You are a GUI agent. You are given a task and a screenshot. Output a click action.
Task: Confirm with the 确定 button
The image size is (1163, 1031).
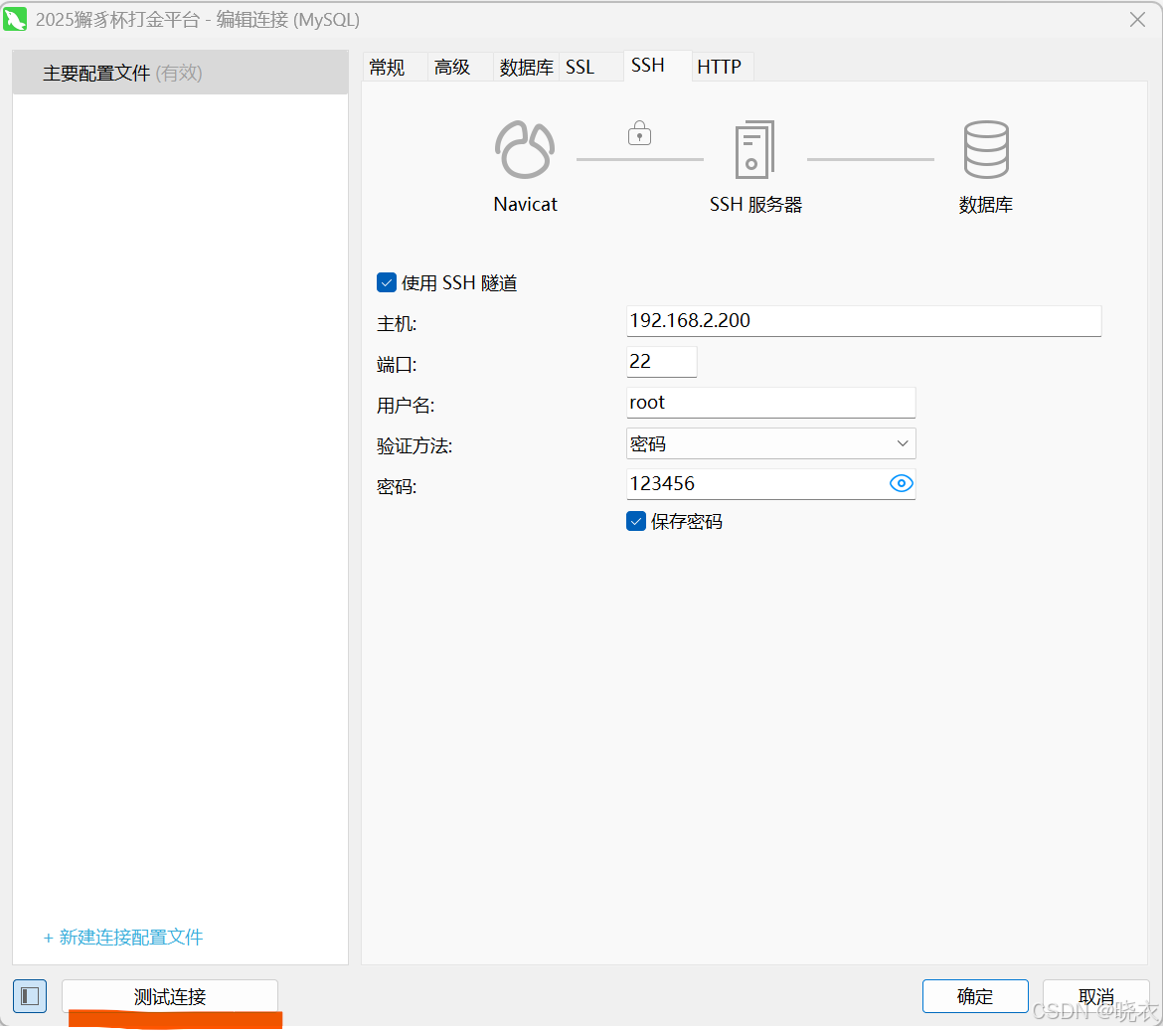975,996
